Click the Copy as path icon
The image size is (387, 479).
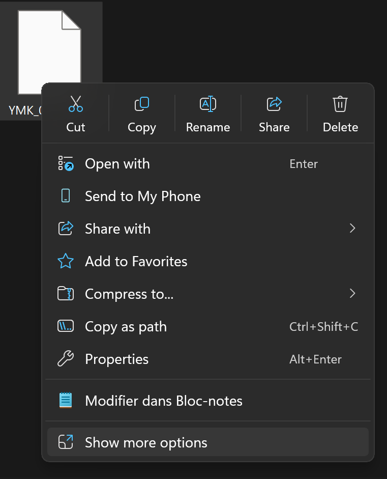66,327
